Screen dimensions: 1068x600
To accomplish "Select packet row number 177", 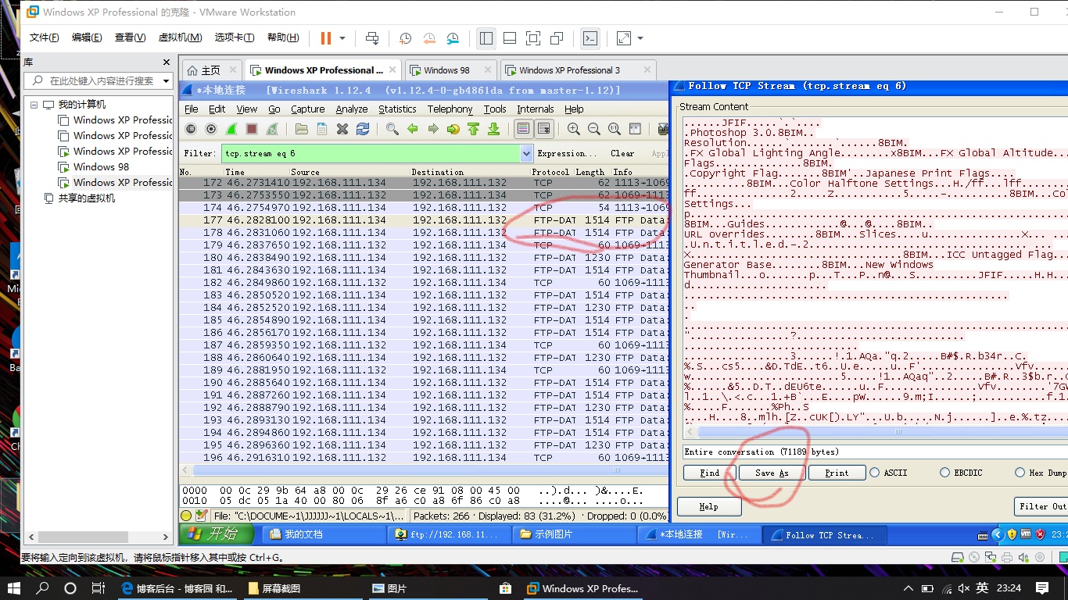I will click(424, 220).
